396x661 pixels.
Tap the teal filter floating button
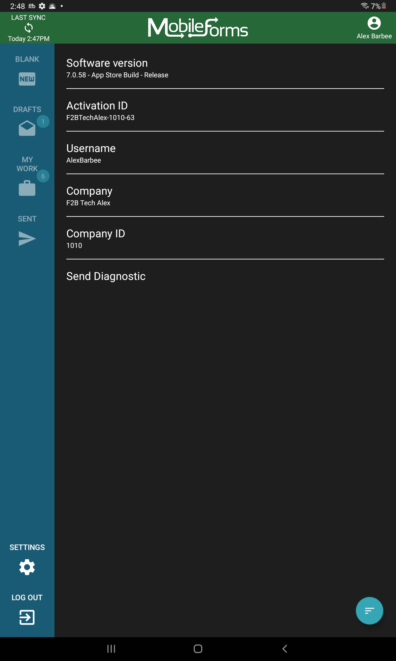click(x=369, y=610)
